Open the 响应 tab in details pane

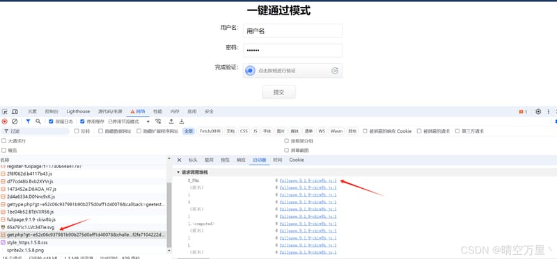coord(241,160)
